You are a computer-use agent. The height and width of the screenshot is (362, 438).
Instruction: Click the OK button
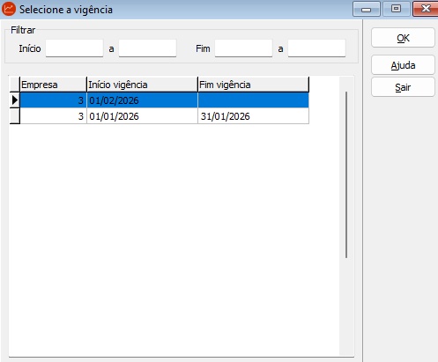click(x=403, y=38)
